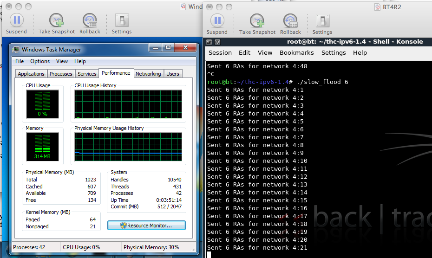
Task: Click the Free memory value 134
Action: [x=92, y=200]
